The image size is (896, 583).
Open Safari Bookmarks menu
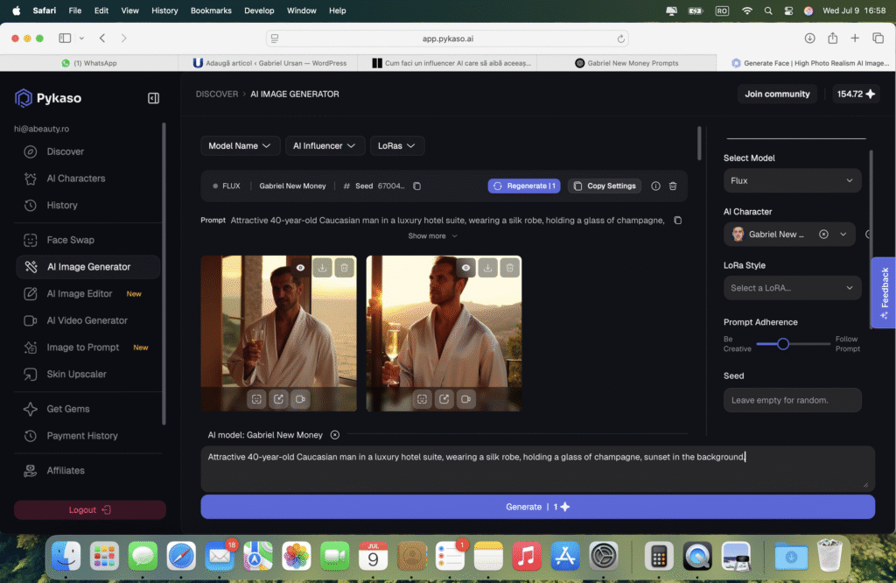[211, 11]
